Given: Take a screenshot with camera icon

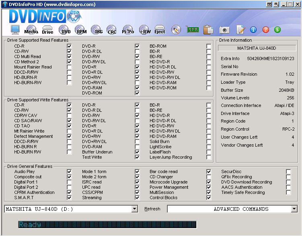Looking at the screenshot, I should click(x=224, y=30).
